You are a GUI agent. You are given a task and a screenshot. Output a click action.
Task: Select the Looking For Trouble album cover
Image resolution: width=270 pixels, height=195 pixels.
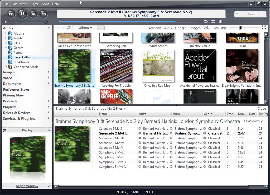116,66
